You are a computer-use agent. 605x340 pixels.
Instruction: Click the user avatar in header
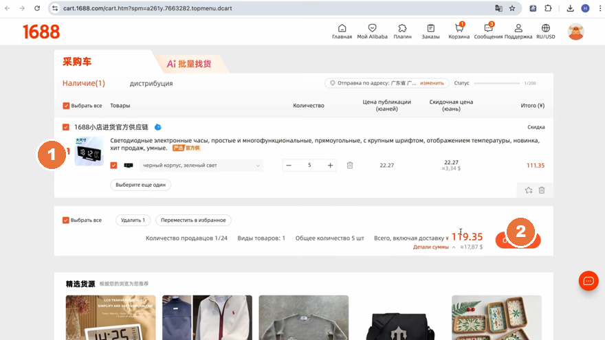coord(575,32)
